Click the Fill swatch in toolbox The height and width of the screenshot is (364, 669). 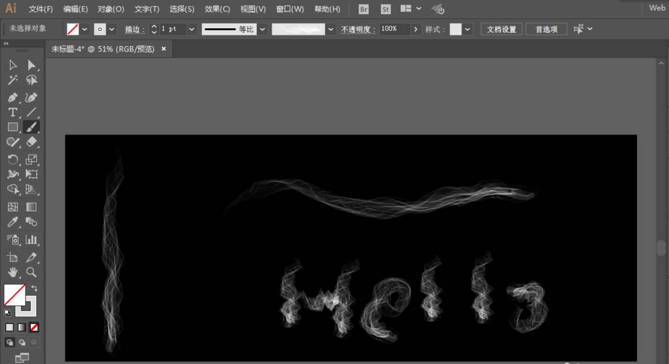pyautogui.click(x=15, y=295)
